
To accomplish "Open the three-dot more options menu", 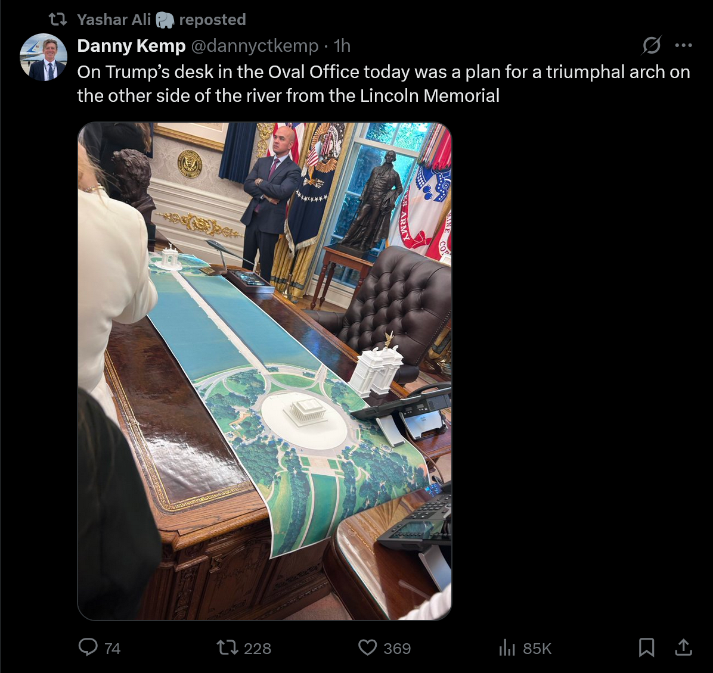I will click(x=683, y=45).
